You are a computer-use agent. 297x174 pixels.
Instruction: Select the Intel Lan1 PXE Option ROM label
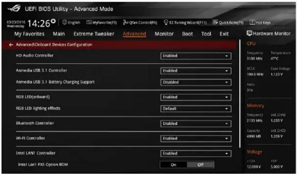[x=43, y=165]
